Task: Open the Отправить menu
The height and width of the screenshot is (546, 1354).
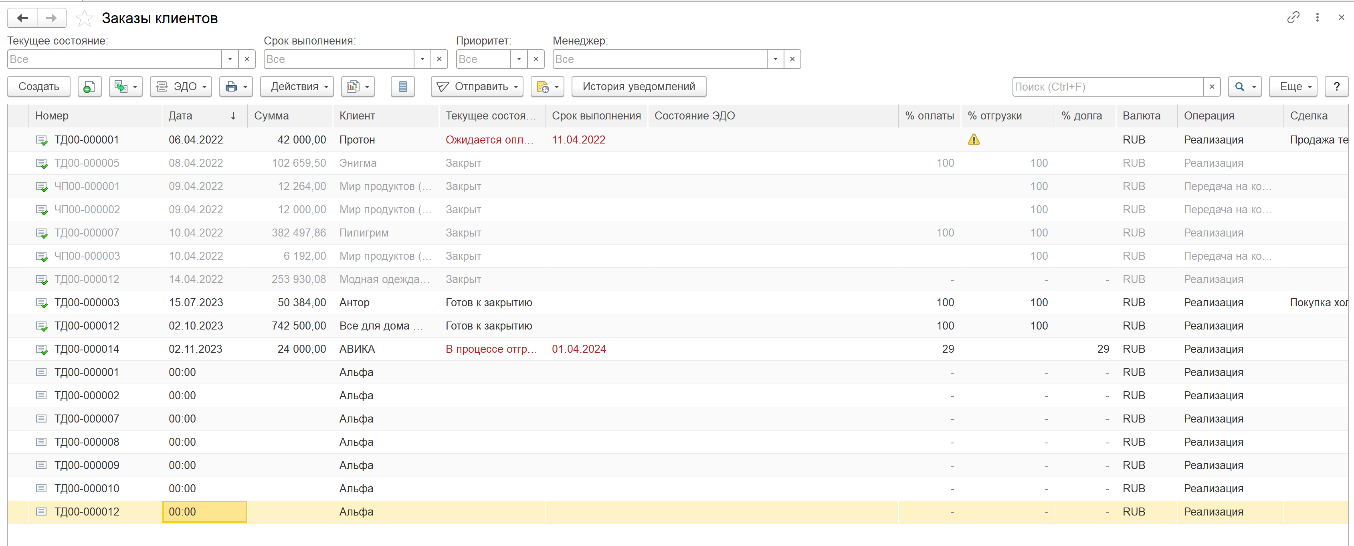Action: point(477,87)
